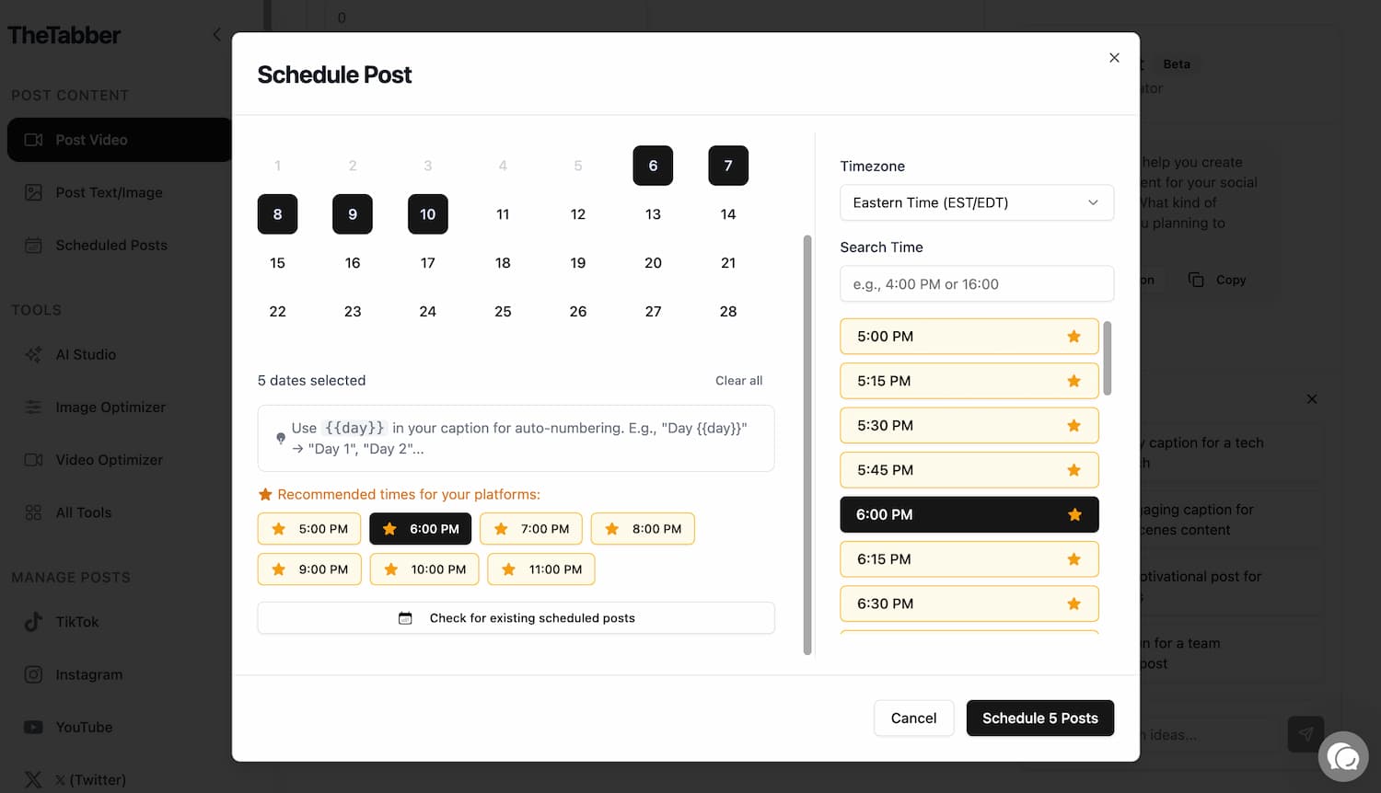Select the 5:30 PM time slot
Image resolution: width=1381 pixels, height=793 pixels.
(969, 425)
